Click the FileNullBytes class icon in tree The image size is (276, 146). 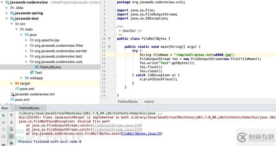click(x=37, y=67)
